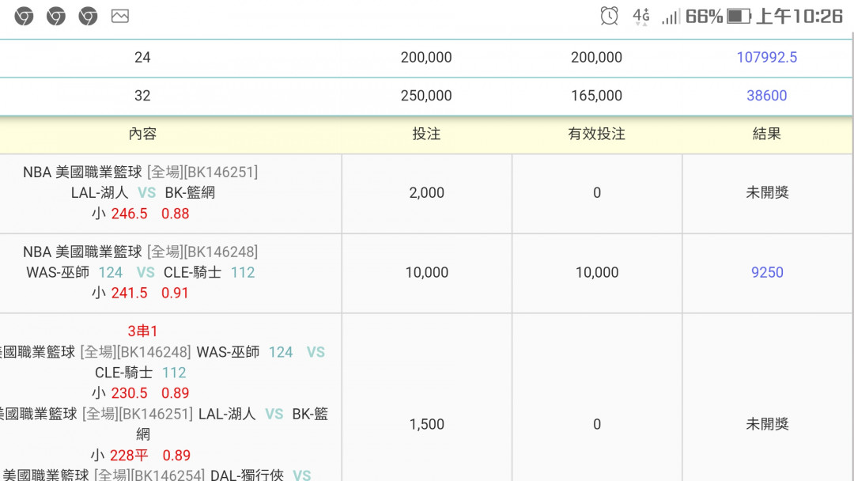Screen dimensions: 854x481
Task: Select the 250,000 bet amount cell
Action: [x=426, y=95]
